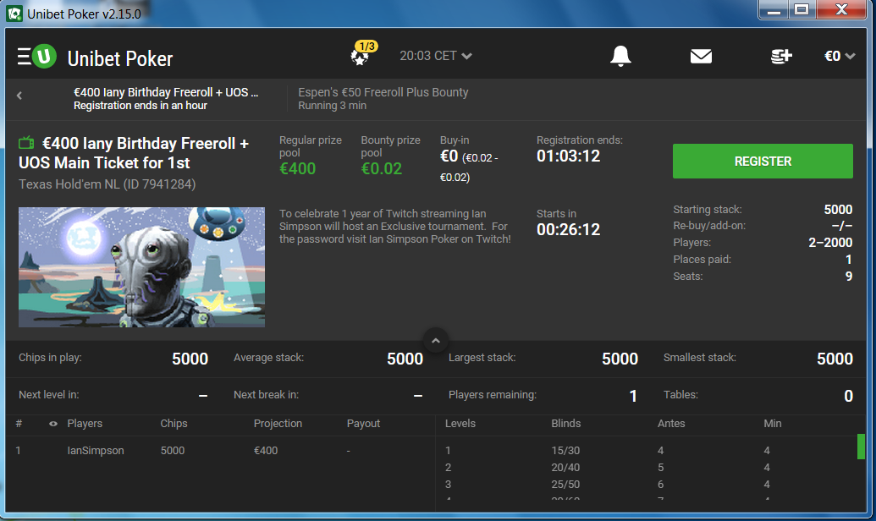This screenshot has width=876, height=521.
Task: Click the Chips in play 5000 value
Action: coord(190,359)
